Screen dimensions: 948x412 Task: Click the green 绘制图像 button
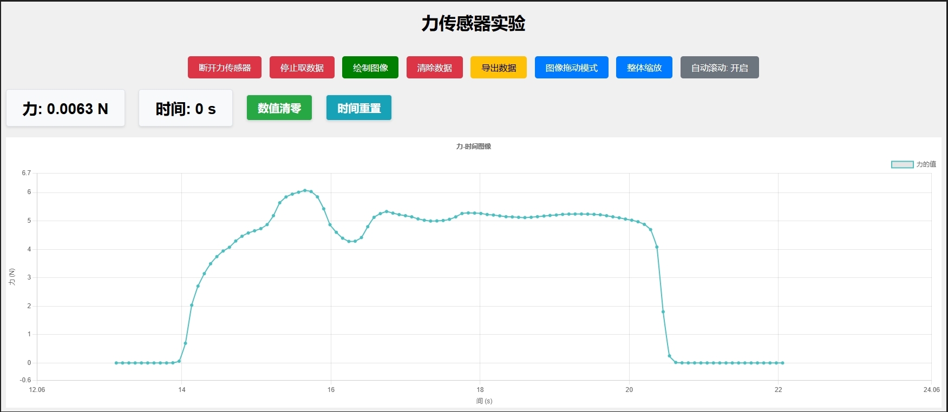click(370, 68)
